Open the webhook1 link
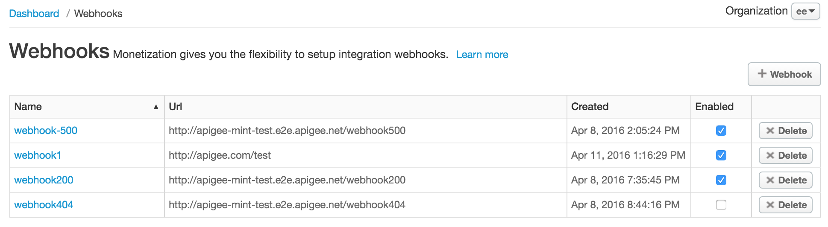This screenshot has height=227, width=828. [x=38, y=155]
